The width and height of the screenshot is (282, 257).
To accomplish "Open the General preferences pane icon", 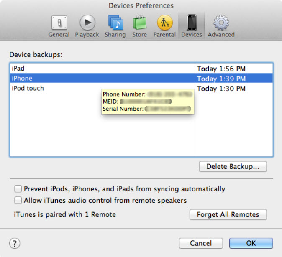I will click(59, 23).
